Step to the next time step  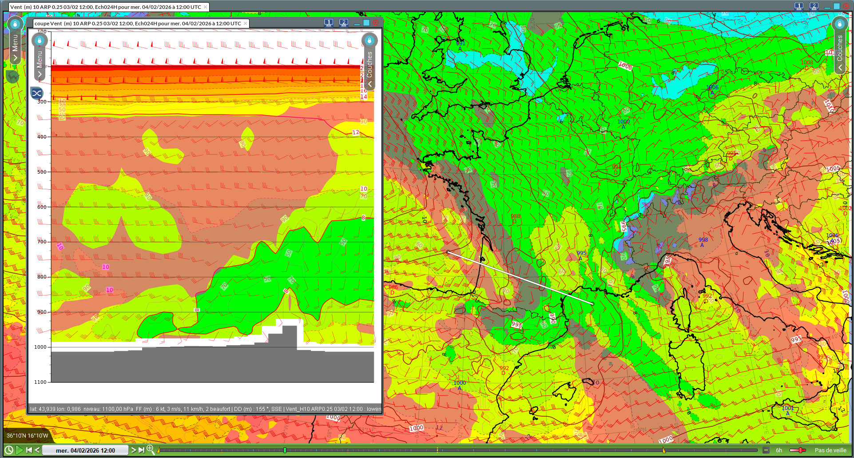click(133, 450)
